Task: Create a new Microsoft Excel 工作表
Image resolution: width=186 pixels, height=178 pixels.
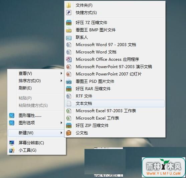Action: [x=115, y=118]
